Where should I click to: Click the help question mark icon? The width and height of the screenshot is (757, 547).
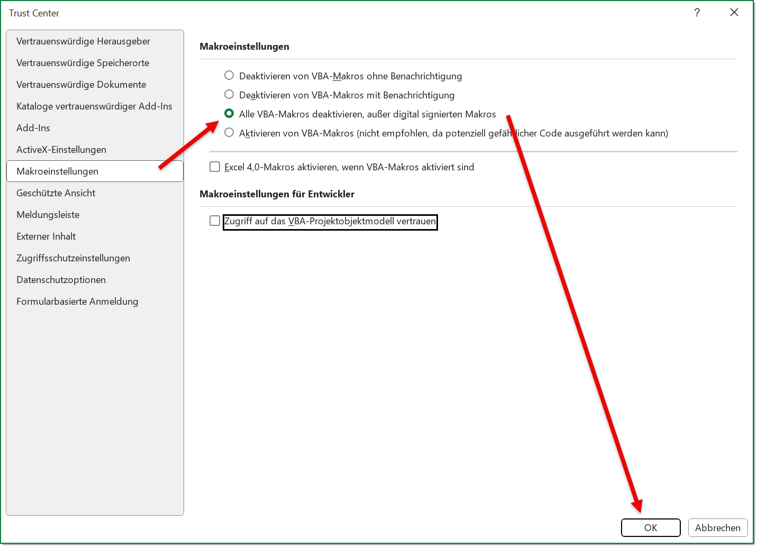coord(697,13)
